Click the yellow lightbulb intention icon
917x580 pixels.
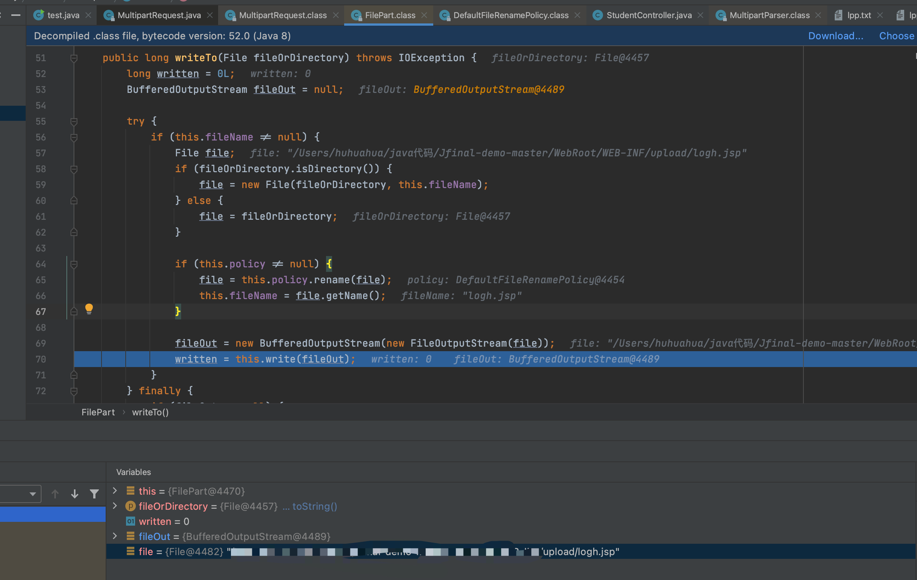(x=89, y=309)
